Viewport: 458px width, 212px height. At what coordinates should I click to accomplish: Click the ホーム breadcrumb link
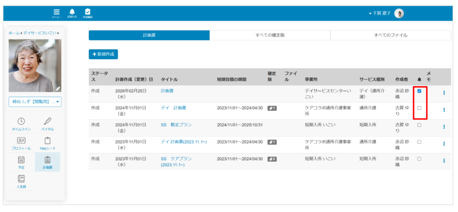(14, 33)
